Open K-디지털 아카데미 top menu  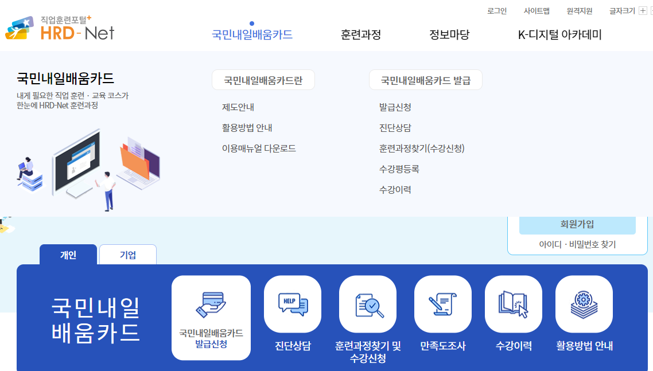[x=559, y=34]
